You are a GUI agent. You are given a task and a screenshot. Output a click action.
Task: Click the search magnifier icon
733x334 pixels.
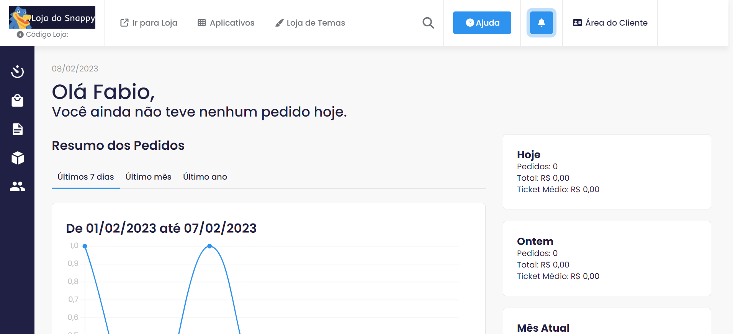pos(428,23)
